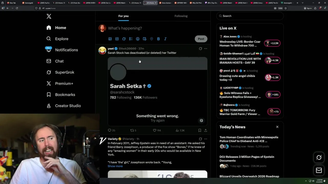Screen dimensions: 328x184
Task: Add a poll with the composer poll icon
Action: point(131,39)
